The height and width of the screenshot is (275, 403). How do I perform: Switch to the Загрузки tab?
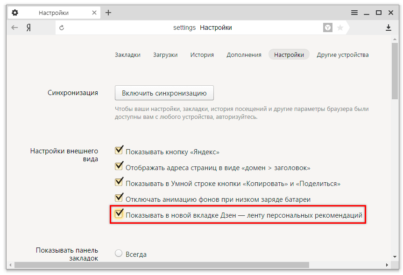(165, 55)
